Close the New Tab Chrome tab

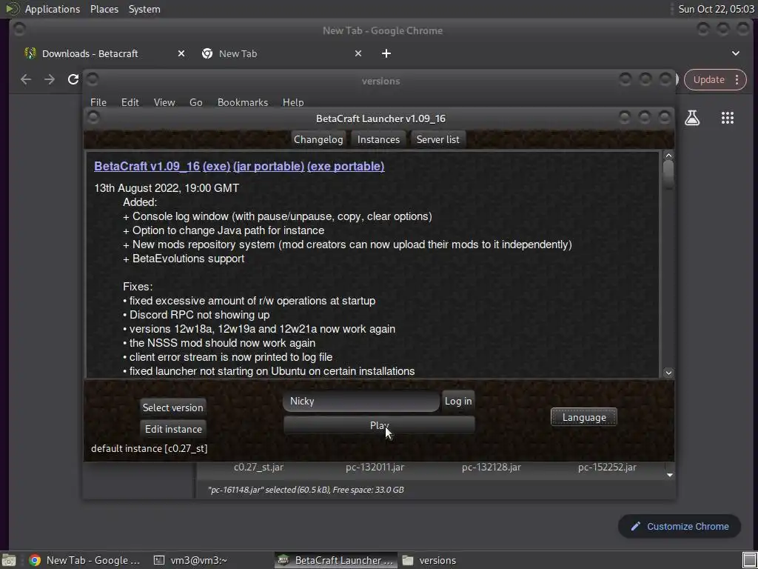358,53
